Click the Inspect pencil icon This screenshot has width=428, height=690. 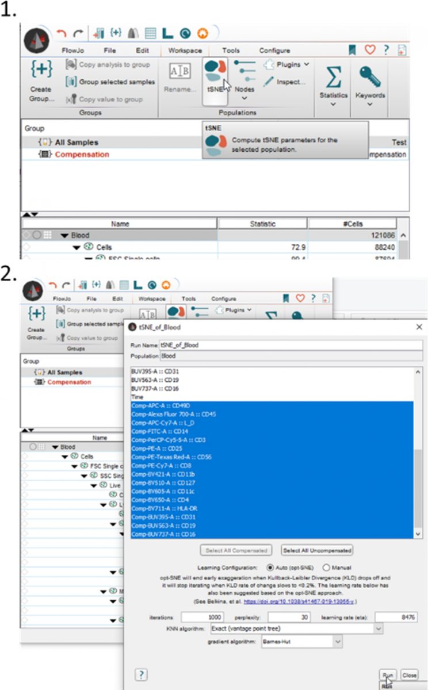point(269,82)
